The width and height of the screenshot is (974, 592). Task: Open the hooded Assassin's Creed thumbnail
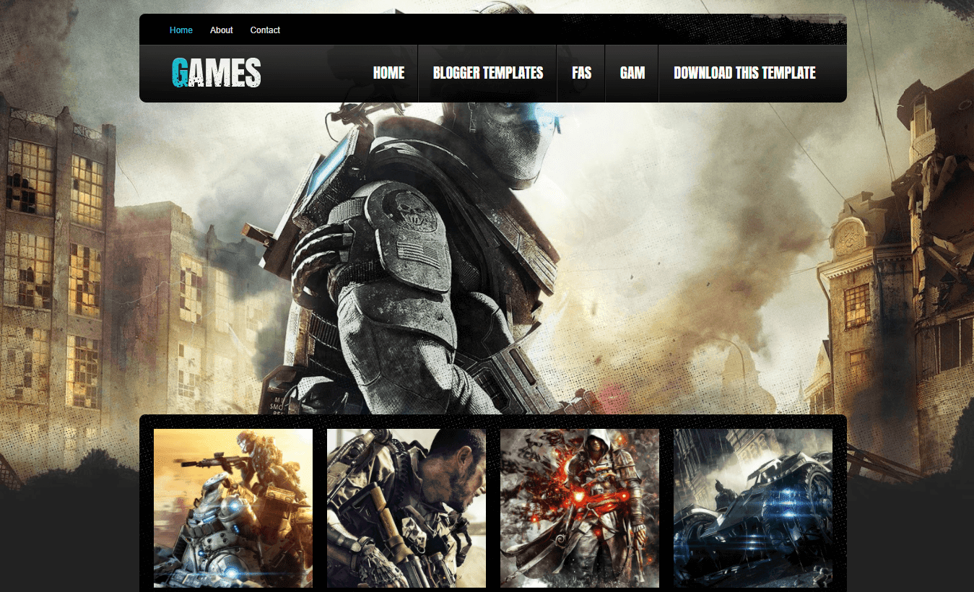pyautogui.click(x=579, y=508)
